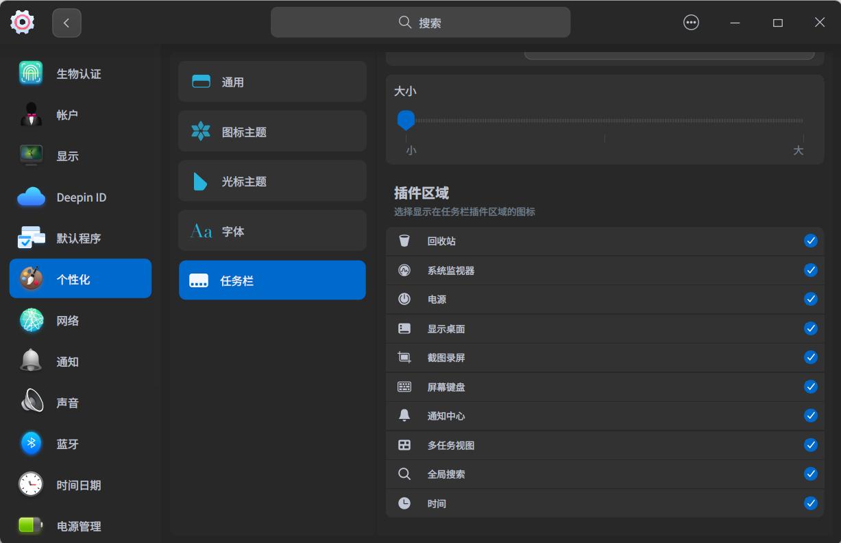Viewport: 841px width, 543px height.
Task: Open the 网络 settings category
Action: pyautogui.click(x=80, y=320)
